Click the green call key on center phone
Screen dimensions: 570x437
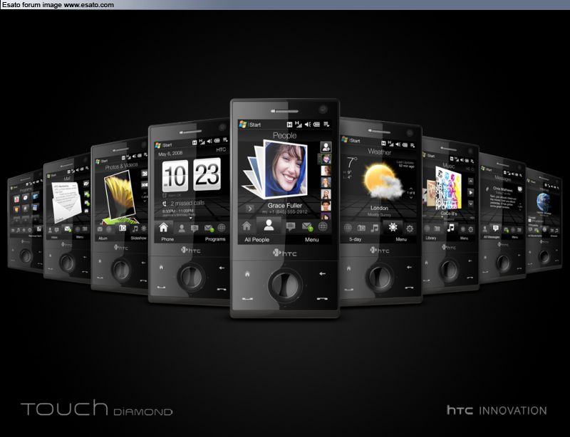(x=247, y=299)
